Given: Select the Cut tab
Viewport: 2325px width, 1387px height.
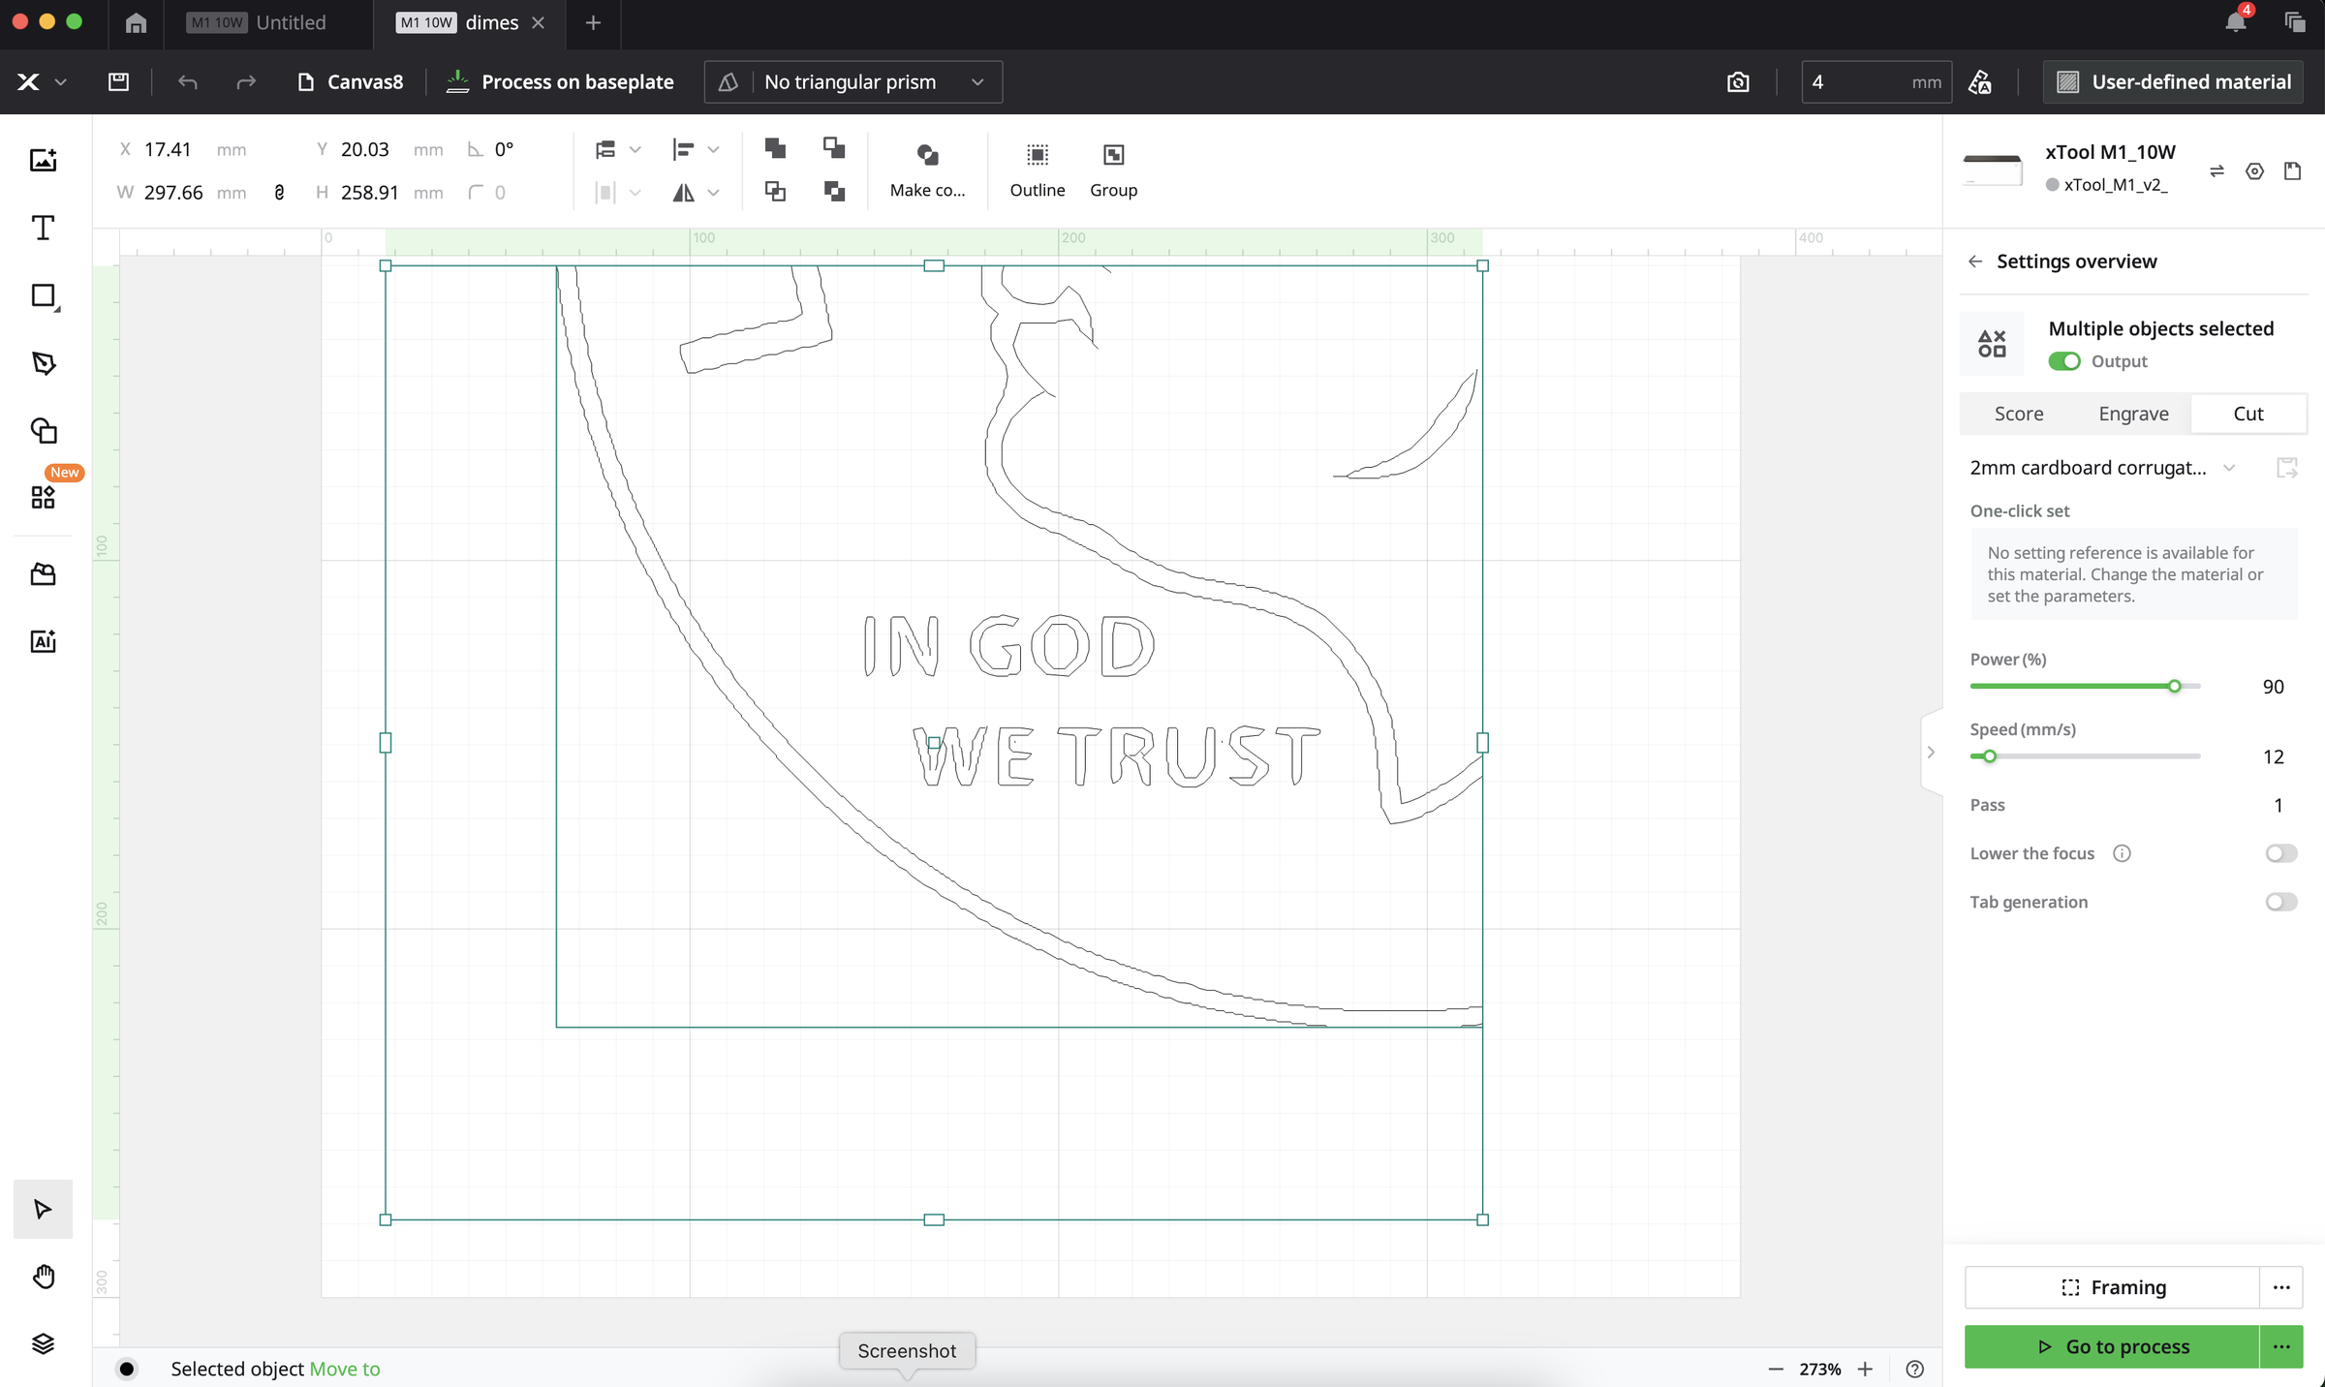Looking at the screenshot, I should tap(2247, 414).
